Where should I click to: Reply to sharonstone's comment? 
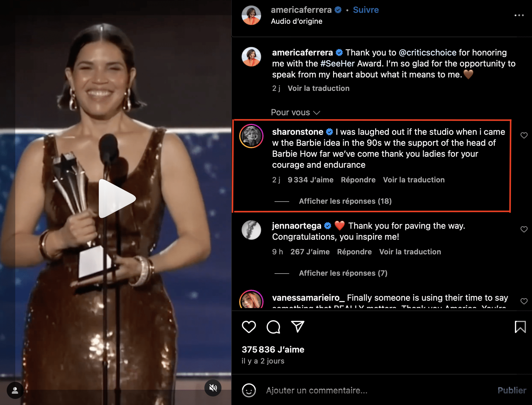tap(358, 180)
